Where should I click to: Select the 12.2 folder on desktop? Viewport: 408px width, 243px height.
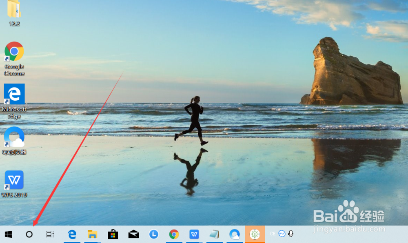[14, 13]
